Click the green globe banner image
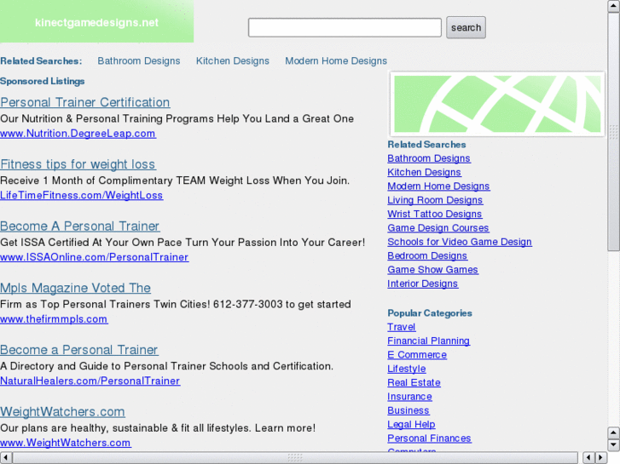The height and width of the screenshot is (464, 620). tap(497, 104)
